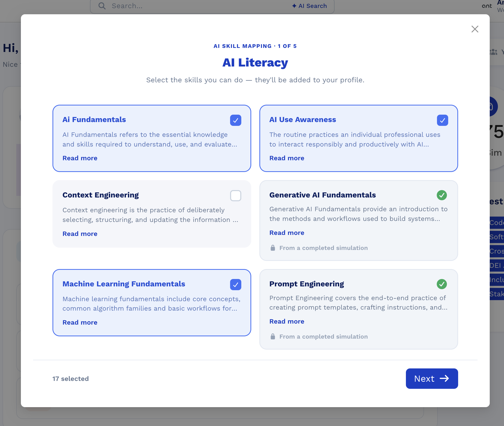
Task: Click the AI Literacy heading
Action: point(255,62)
